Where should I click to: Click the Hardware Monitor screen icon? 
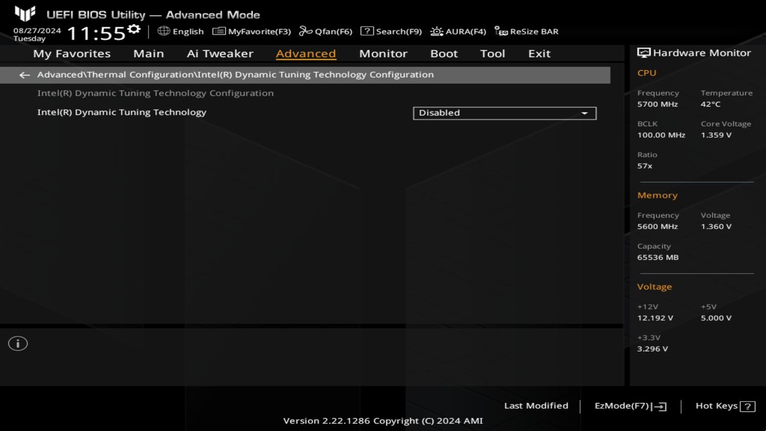click(644, 53)
